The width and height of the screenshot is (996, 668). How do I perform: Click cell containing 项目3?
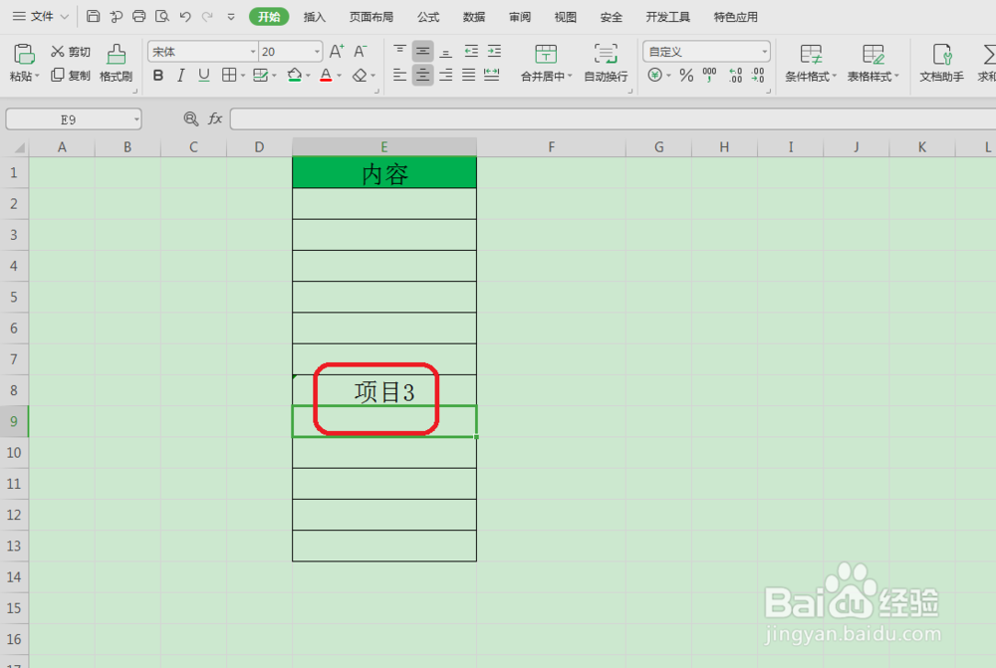pyautogui.click(x=384, y=390)
